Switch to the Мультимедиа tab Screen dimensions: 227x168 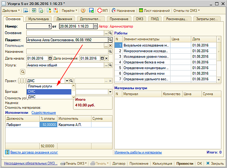click(x=38, y=19)
